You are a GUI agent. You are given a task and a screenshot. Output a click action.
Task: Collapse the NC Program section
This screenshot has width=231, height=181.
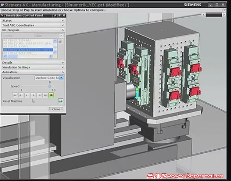tap(33, 30)
